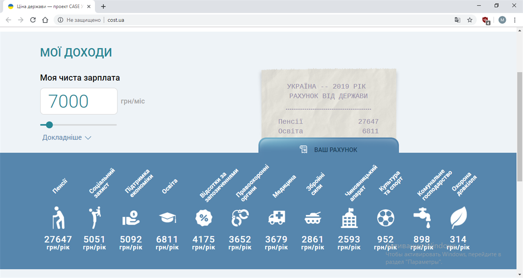Select the Social Protection parent-and-child icon

pyautogui.click(x=95, y=217)
